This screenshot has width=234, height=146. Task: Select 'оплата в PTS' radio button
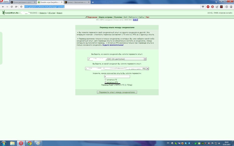click(105, 82)
